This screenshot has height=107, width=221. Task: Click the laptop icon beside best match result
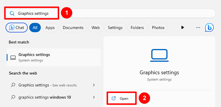coord(13,57)
